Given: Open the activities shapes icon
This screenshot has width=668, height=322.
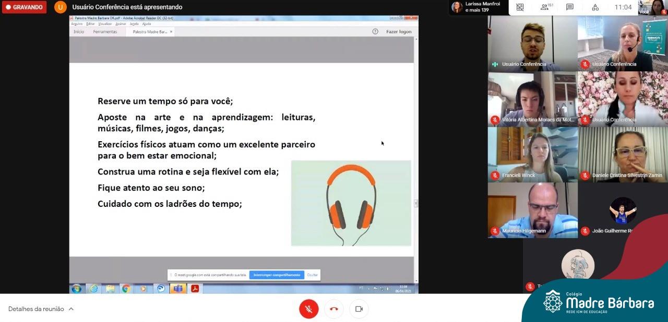Looking at the screenshot, I should tap(595, 7).
